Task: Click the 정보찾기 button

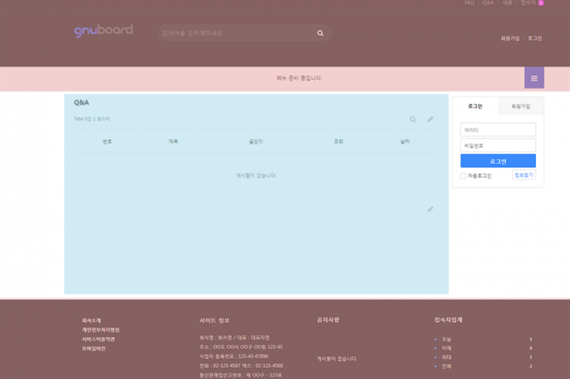Action: pyautogui.click(x=524, y=175)
